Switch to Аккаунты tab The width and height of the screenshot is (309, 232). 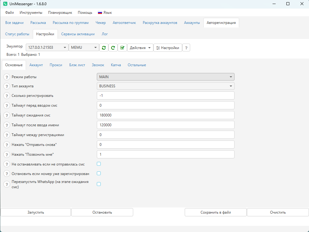(x=192, y=23)
